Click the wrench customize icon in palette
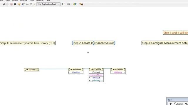 coord(186,104)
